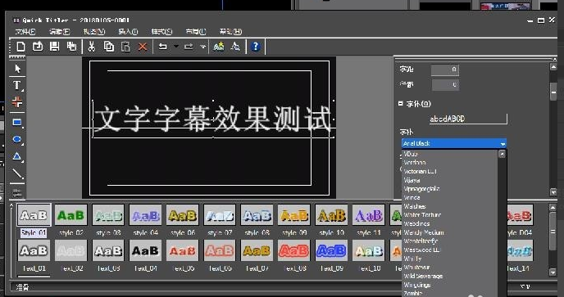
Task: Select the red cross tool below text tool
Action: coord(17,102)
